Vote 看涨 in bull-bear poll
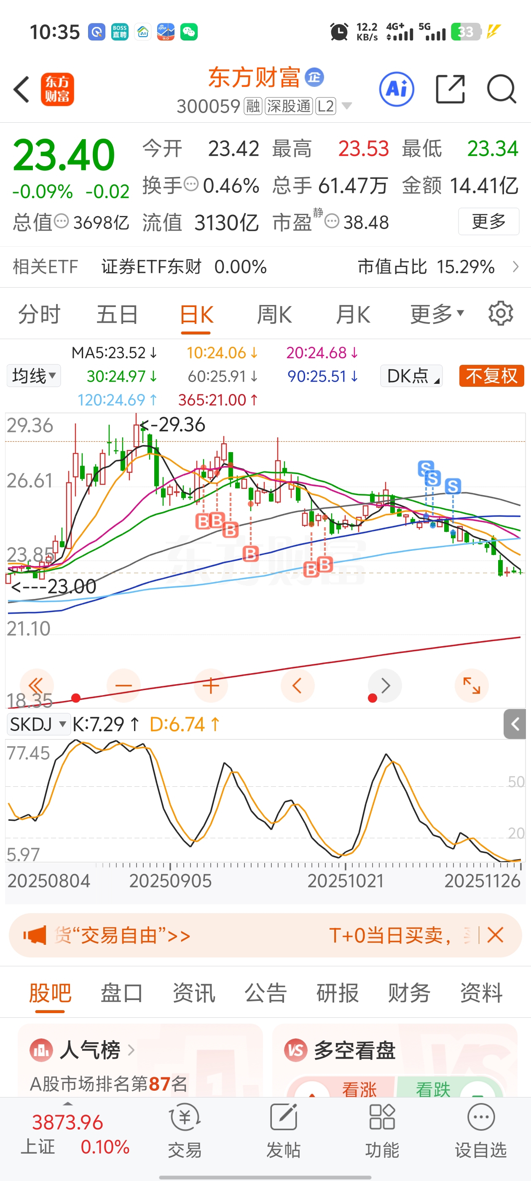 coord(359,1089)
